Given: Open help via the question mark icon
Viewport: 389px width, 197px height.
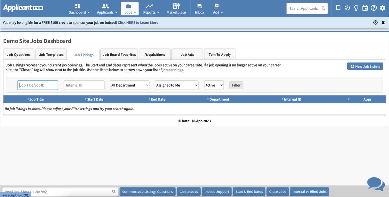Looking at the screenshot, I should coord(374,7).
